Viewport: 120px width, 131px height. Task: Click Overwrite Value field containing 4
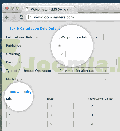(102, 124)
